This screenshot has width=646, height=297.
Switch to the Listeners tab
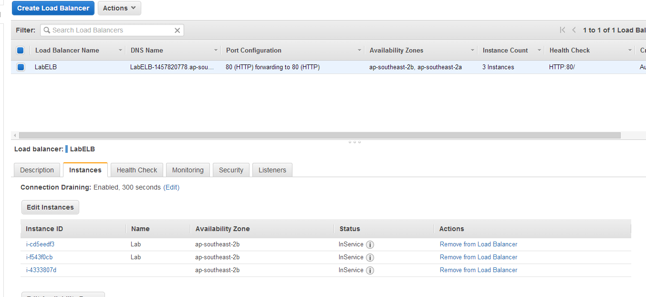272,170
